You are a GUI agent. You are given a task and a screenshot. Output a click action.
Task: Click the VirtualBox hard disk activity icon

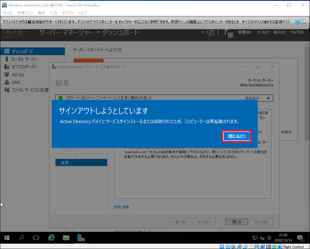tap(222, 247)
